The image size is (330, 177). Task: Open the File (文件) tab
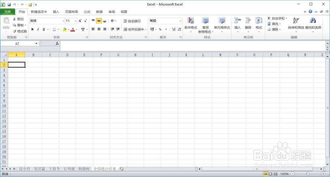click(8, 12)
